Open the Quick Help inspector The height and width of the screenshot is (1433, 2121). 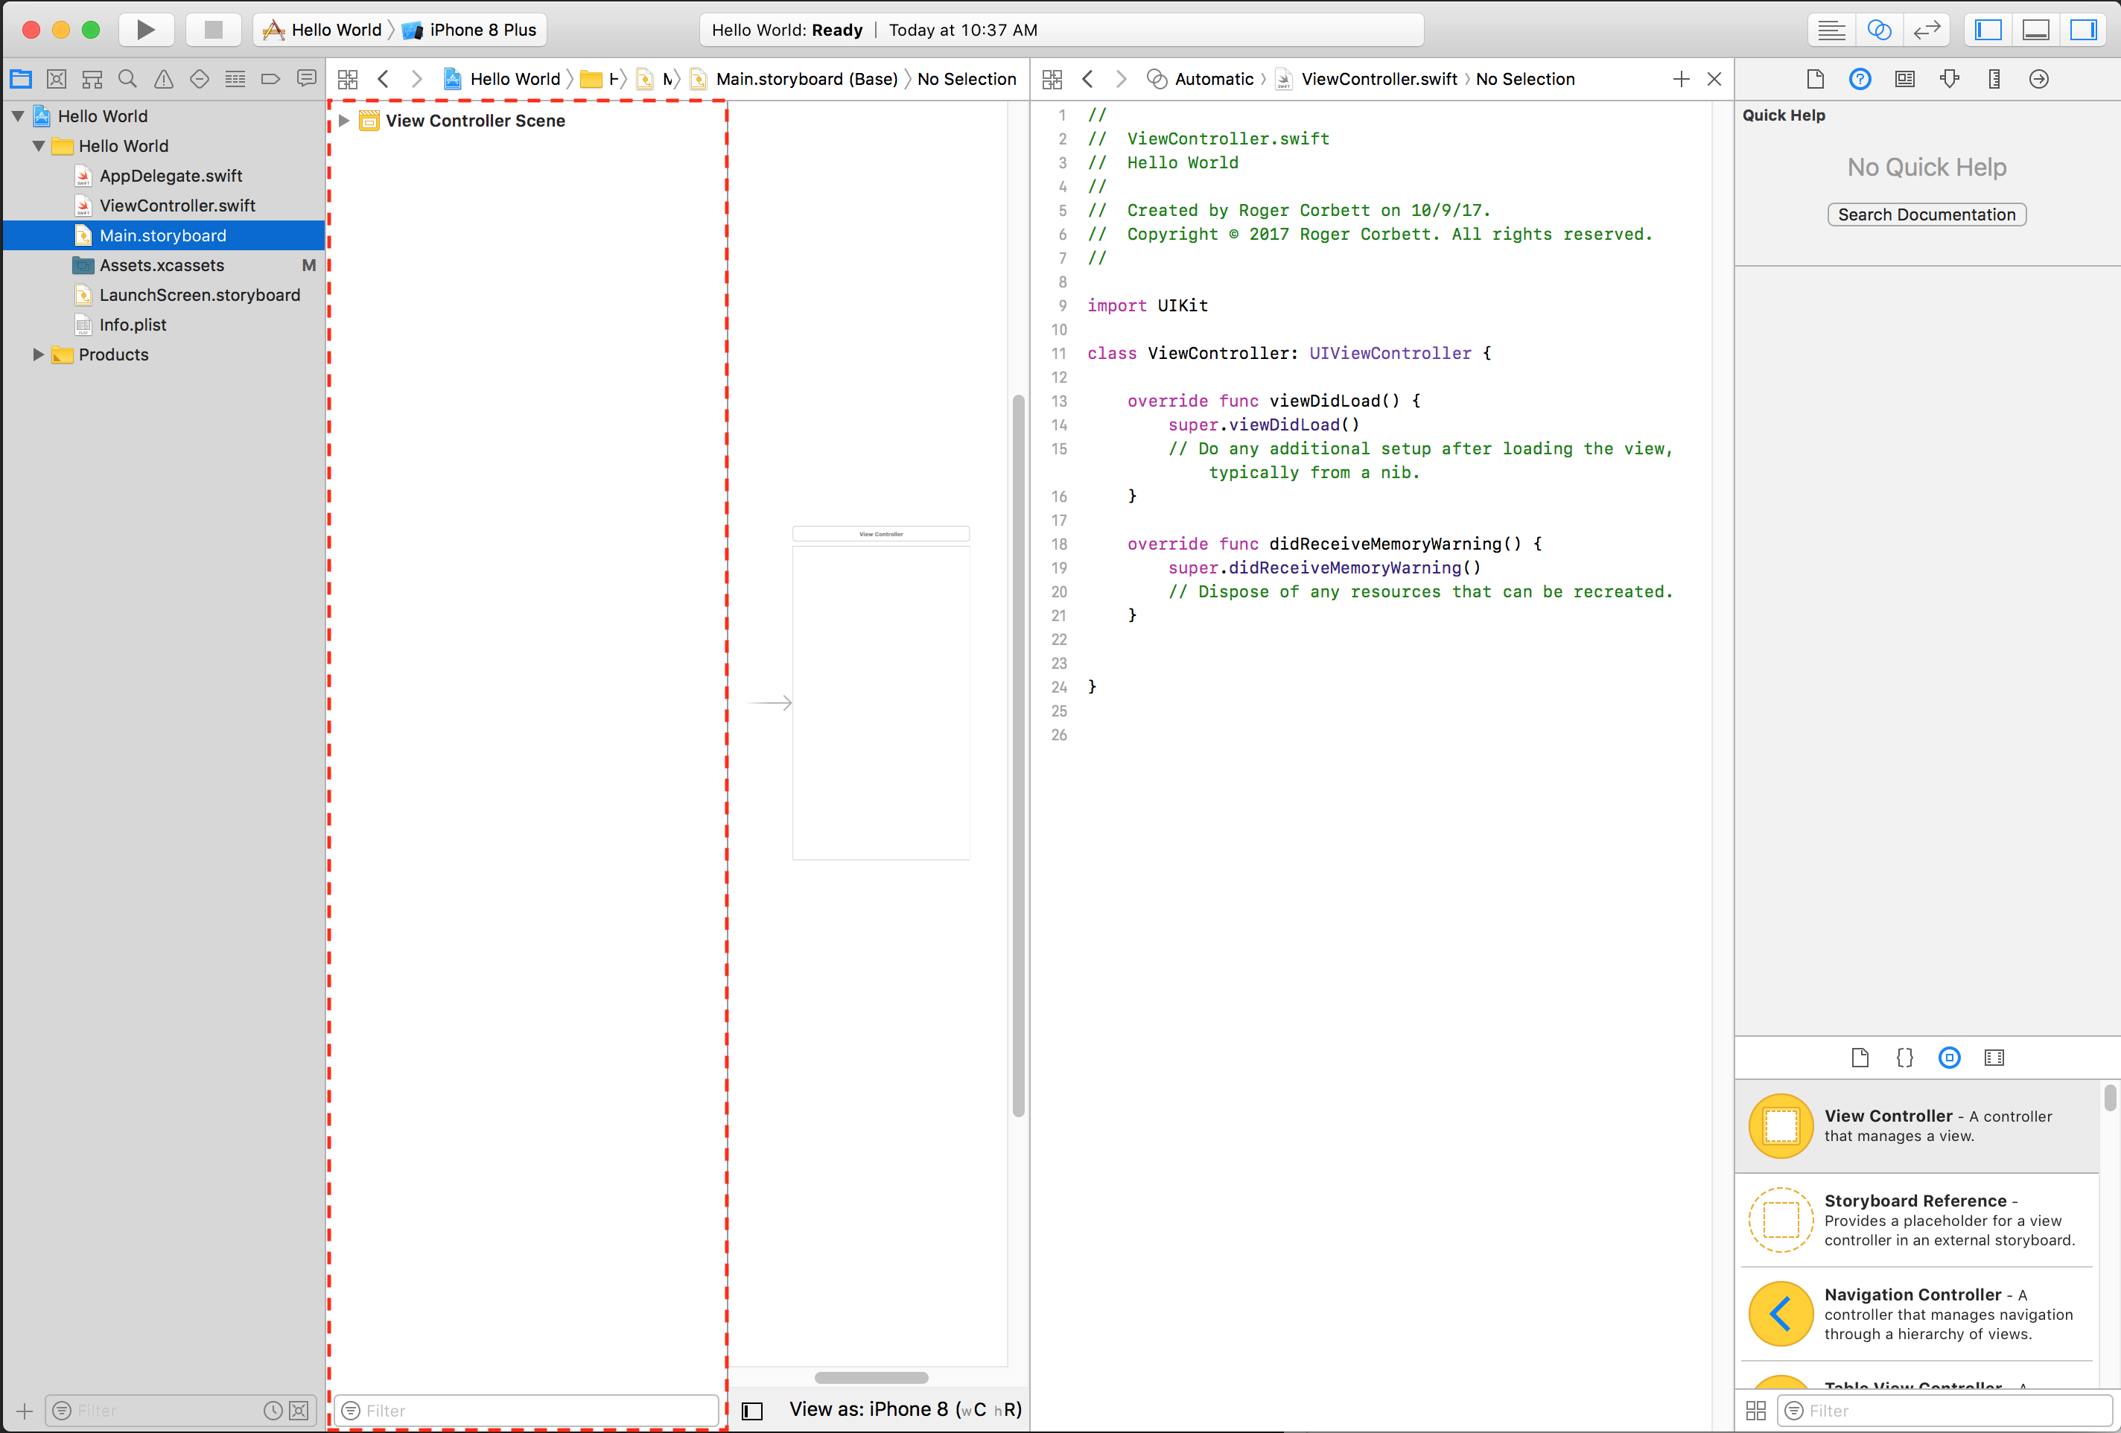(x=1859, y=80)
